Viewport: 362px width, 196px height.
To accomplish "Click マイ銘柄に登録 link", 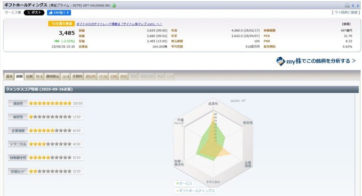I will (x=346, y=13).
